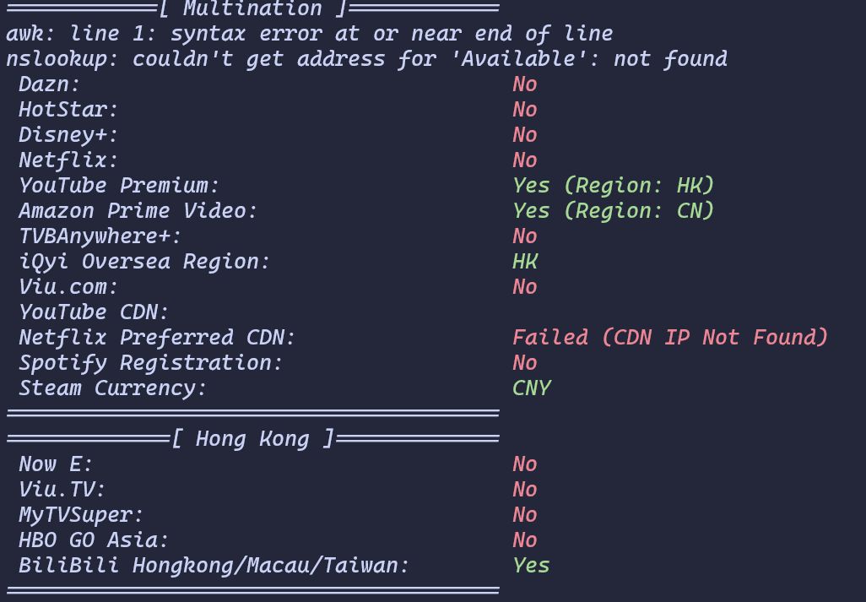Click the YouTube CDN label
The width and height of the screenshot is (866, 602).
pyautogui.click(x=94, y=312)
